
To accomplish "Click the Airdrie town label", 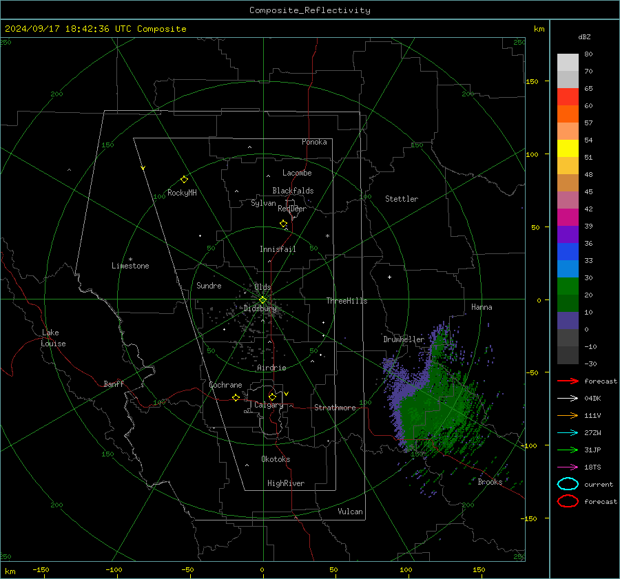I will (x=271, y=368).
